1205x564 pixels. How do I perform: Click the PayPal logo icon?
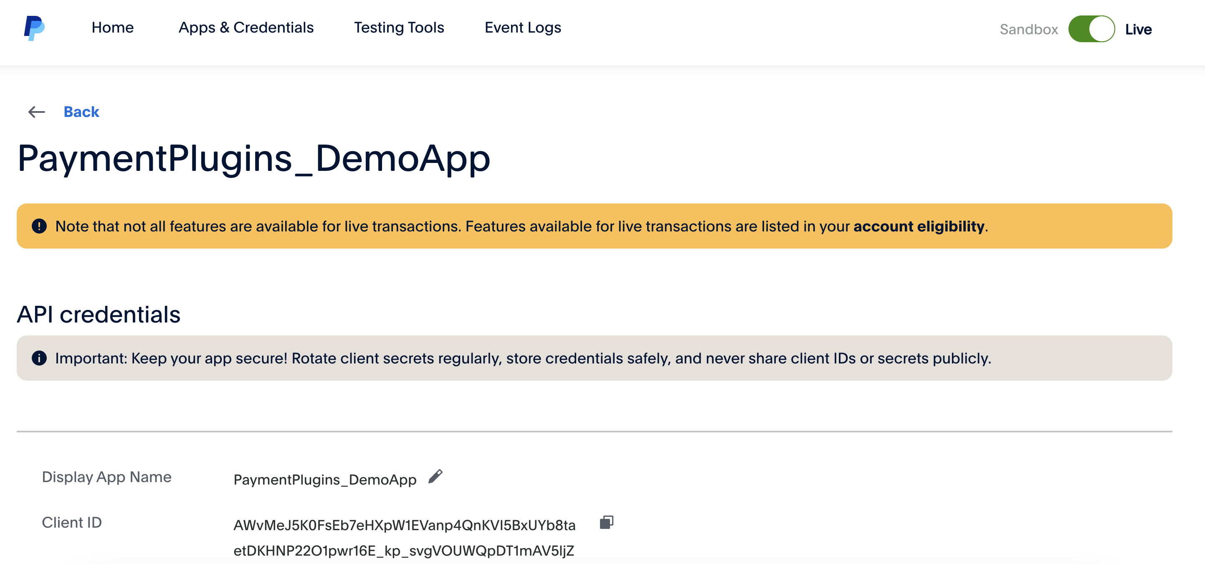pos(34,28)
